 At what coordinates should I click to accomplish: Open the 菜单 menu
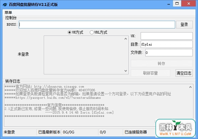coord(8,12)
